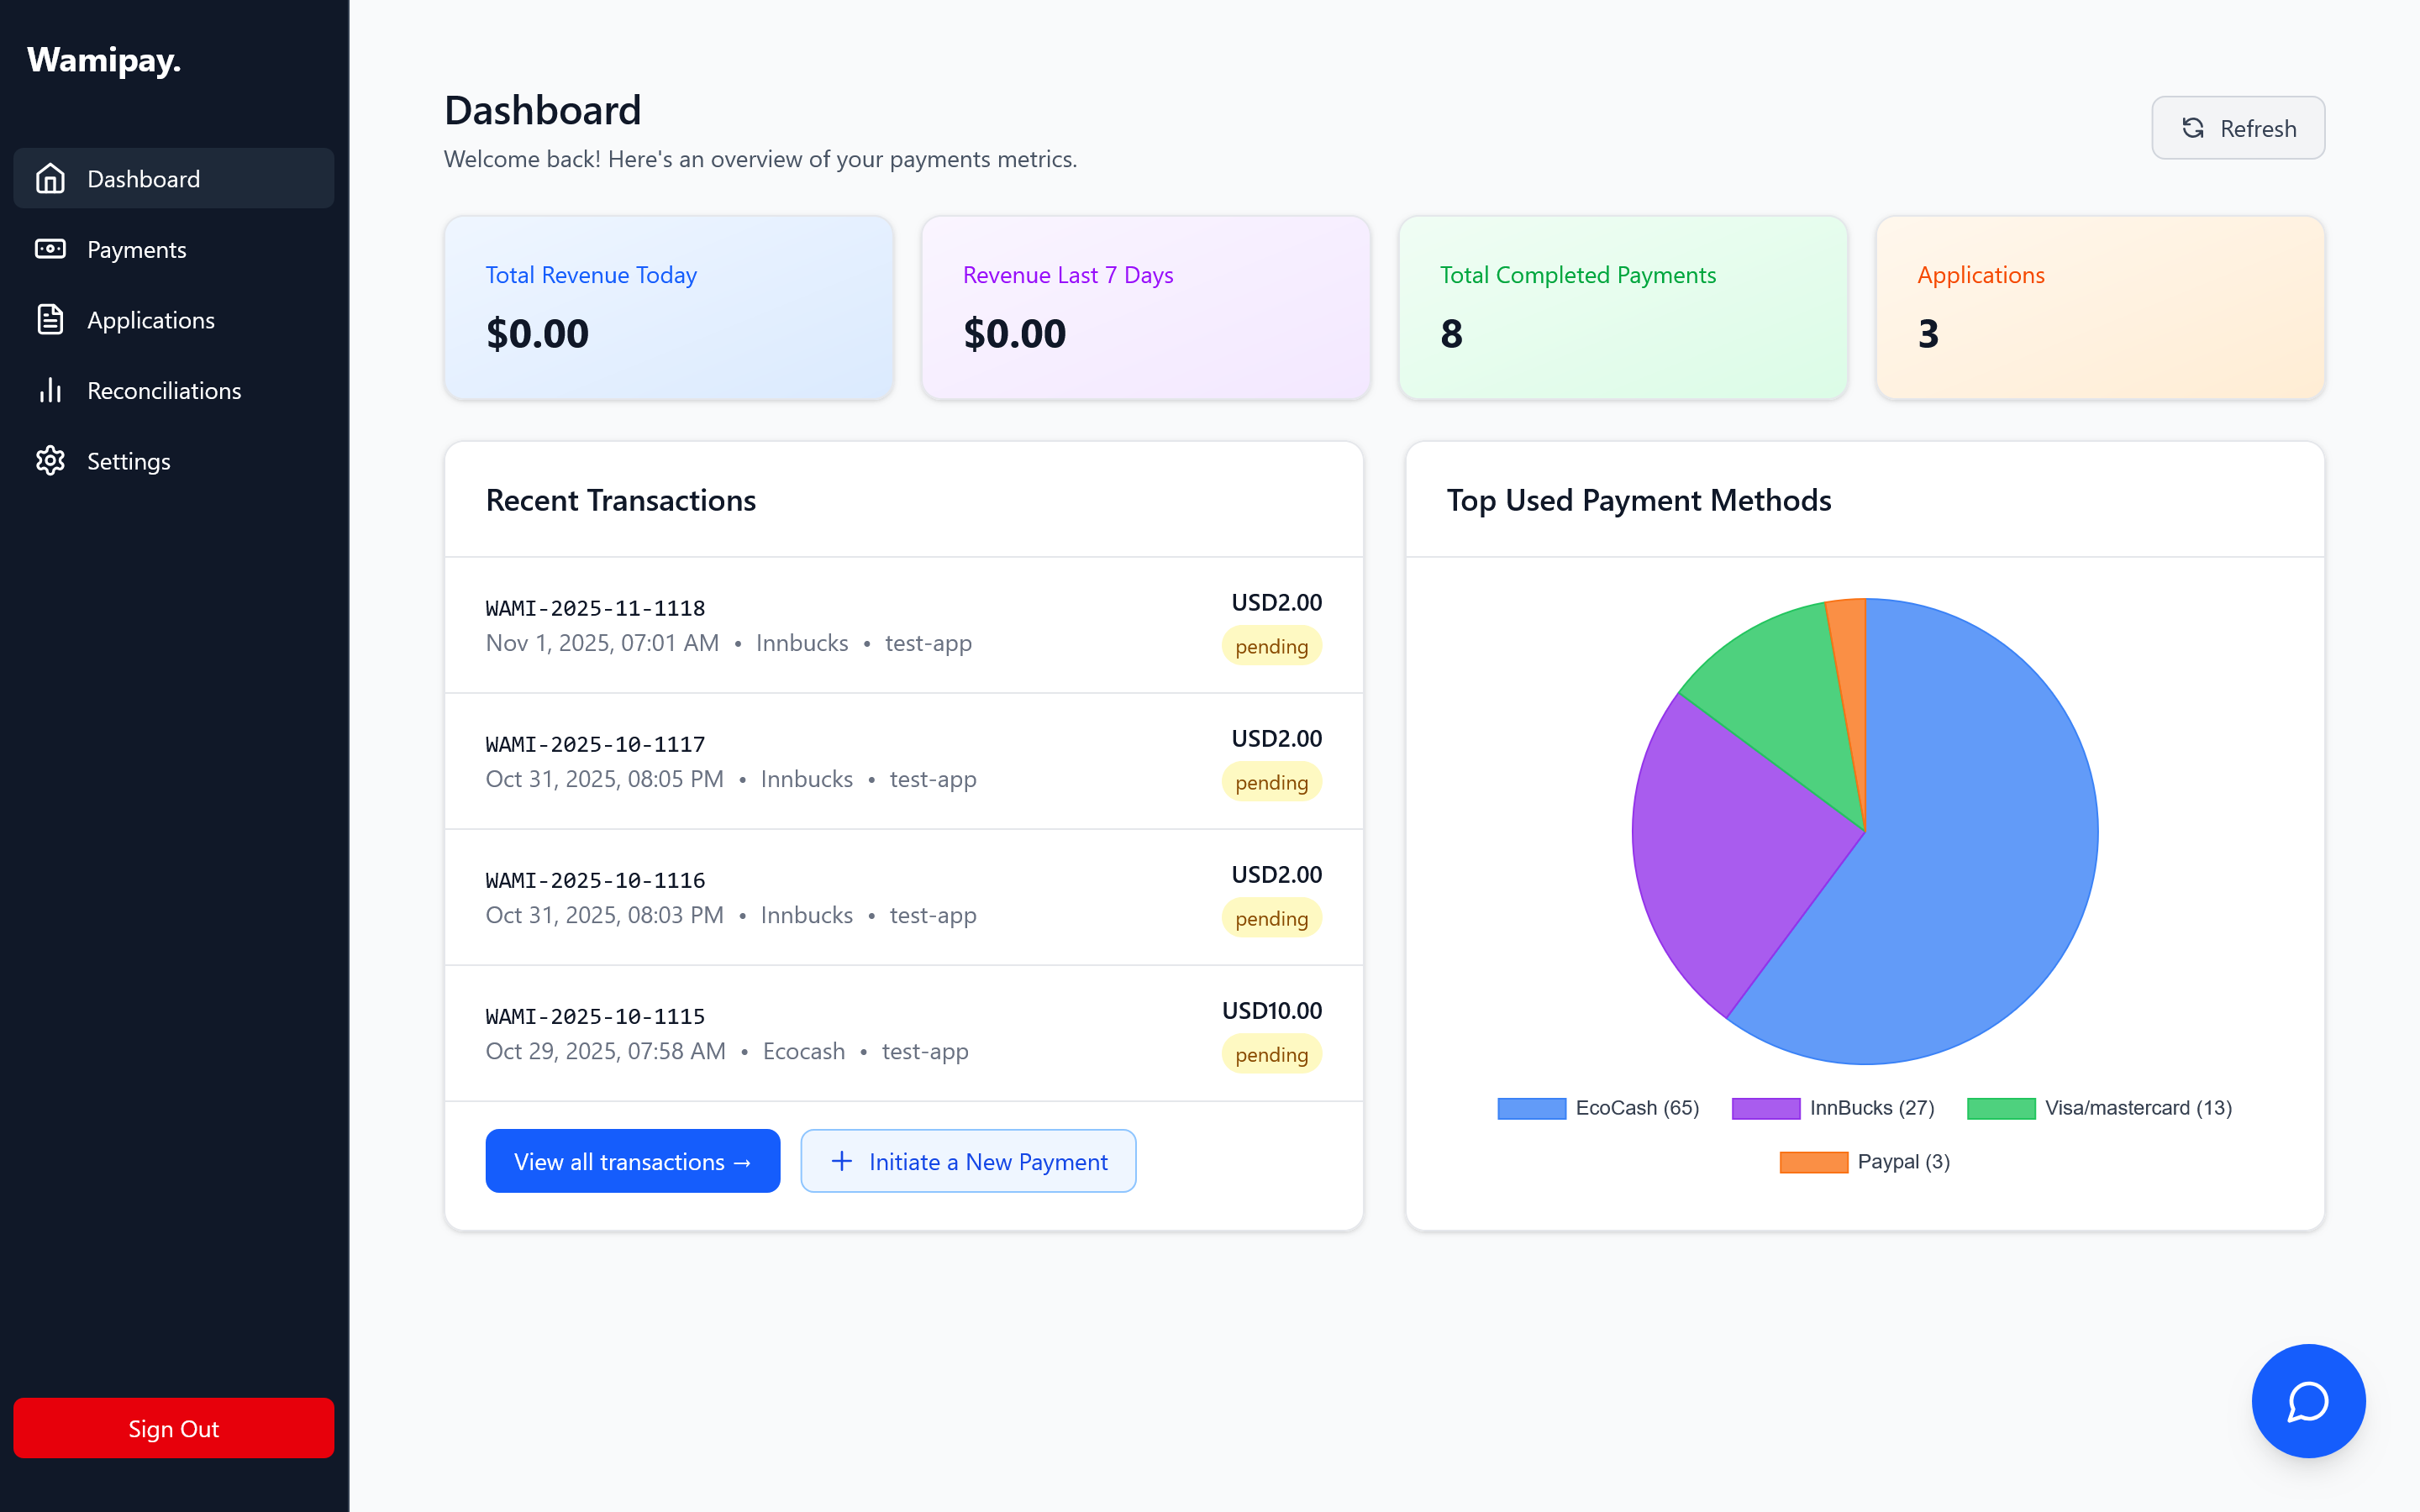Toggle the EcoCash legend entry
The height and width of the screenshot is (1512, 2420).
1598,1108
